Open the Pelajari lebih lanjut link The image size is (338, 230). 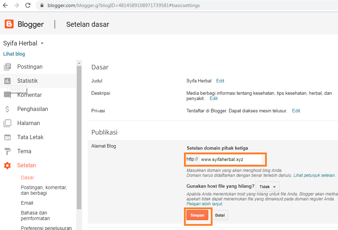click(x=204, y=204)
